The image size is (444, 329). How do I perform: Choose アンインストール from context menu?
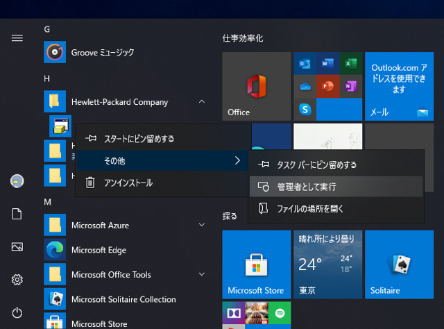162,183
